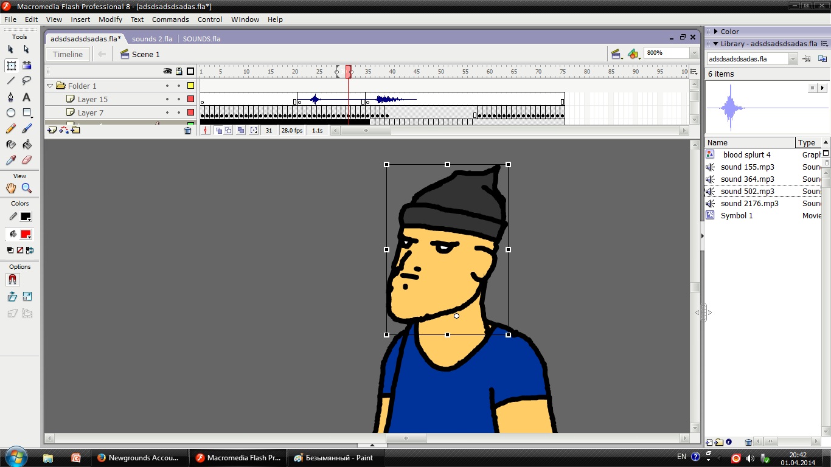Open the Commands menu
Viewport: 831px width, 467px height.
pos(170,19)
